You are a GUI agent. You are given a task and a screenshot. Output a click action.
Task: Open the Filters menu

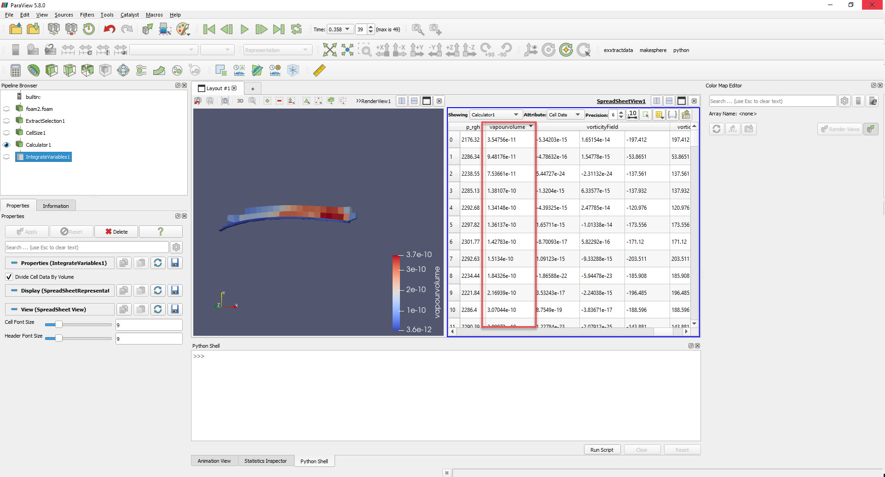pos(87,15)
